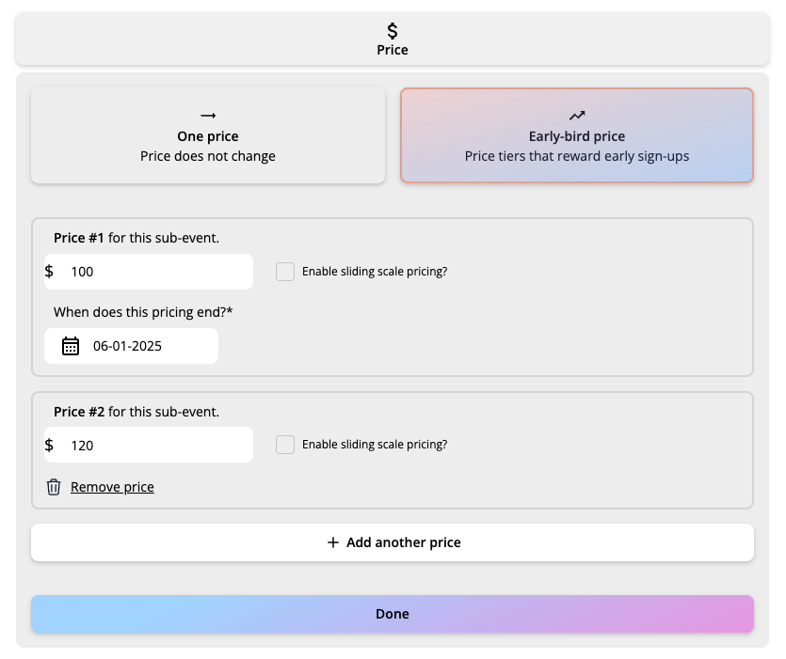Collapse the Price section header
Image resolution: width=786 pixels, height=659 pixels.
[x=393, y=39]
